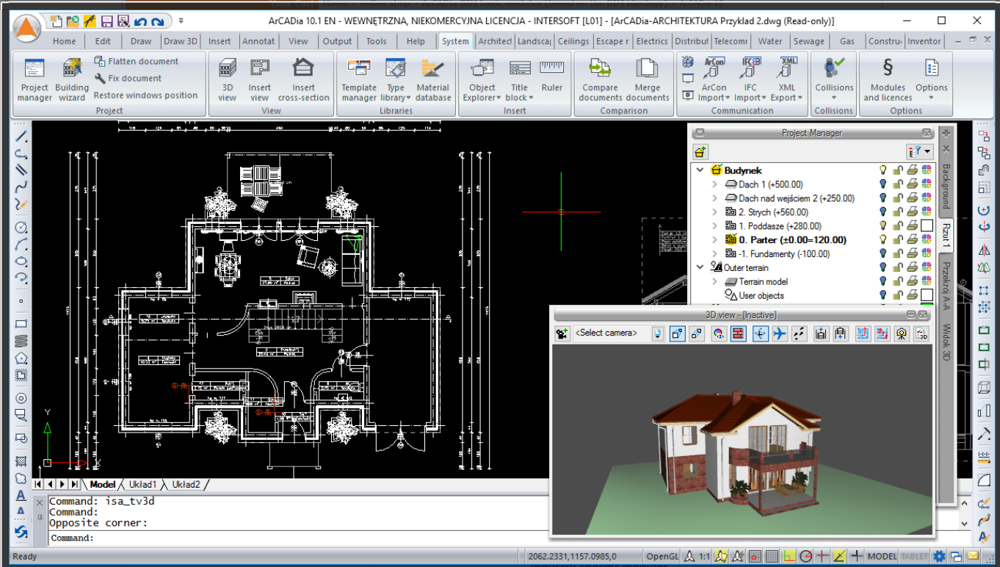Expand 0. Parter tree node
Viewport: 1000px width, 567px height.
[714, 240]
